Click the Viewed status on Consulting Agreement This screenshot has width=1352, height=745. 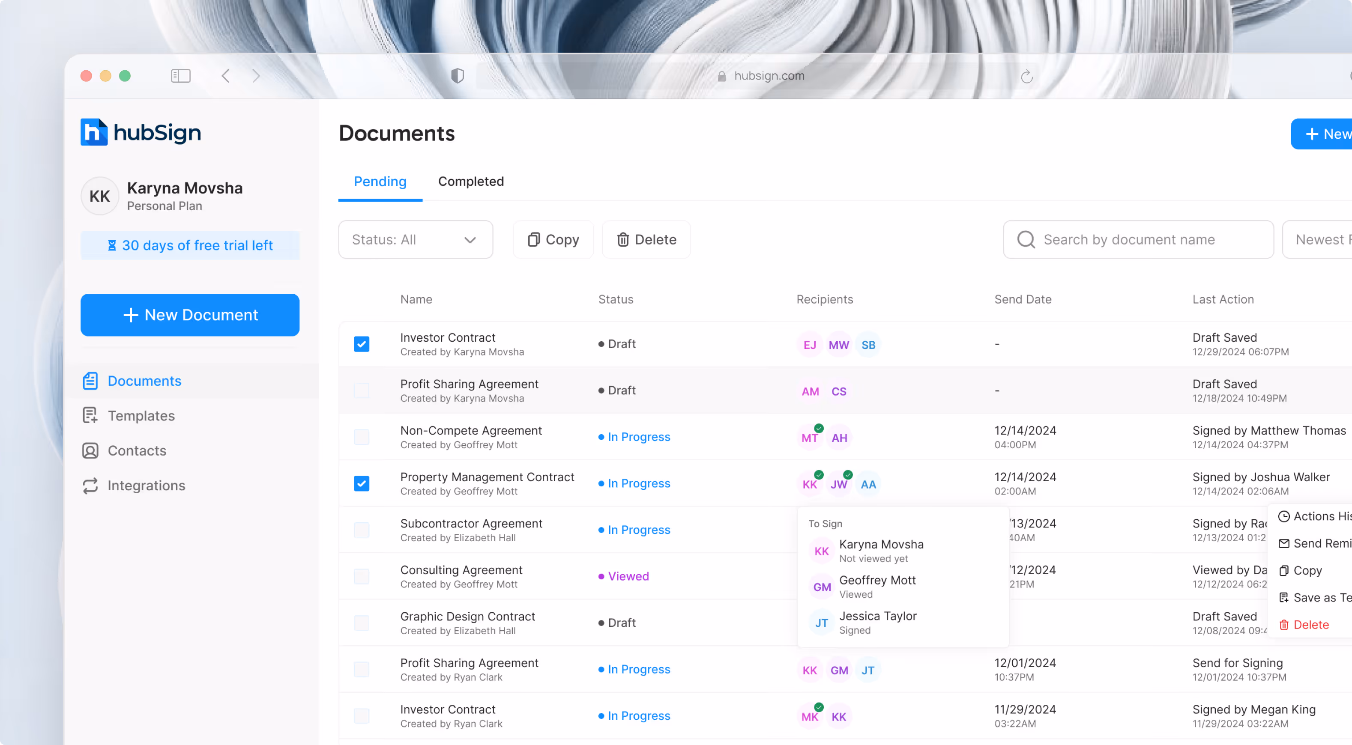coord(623,577)
